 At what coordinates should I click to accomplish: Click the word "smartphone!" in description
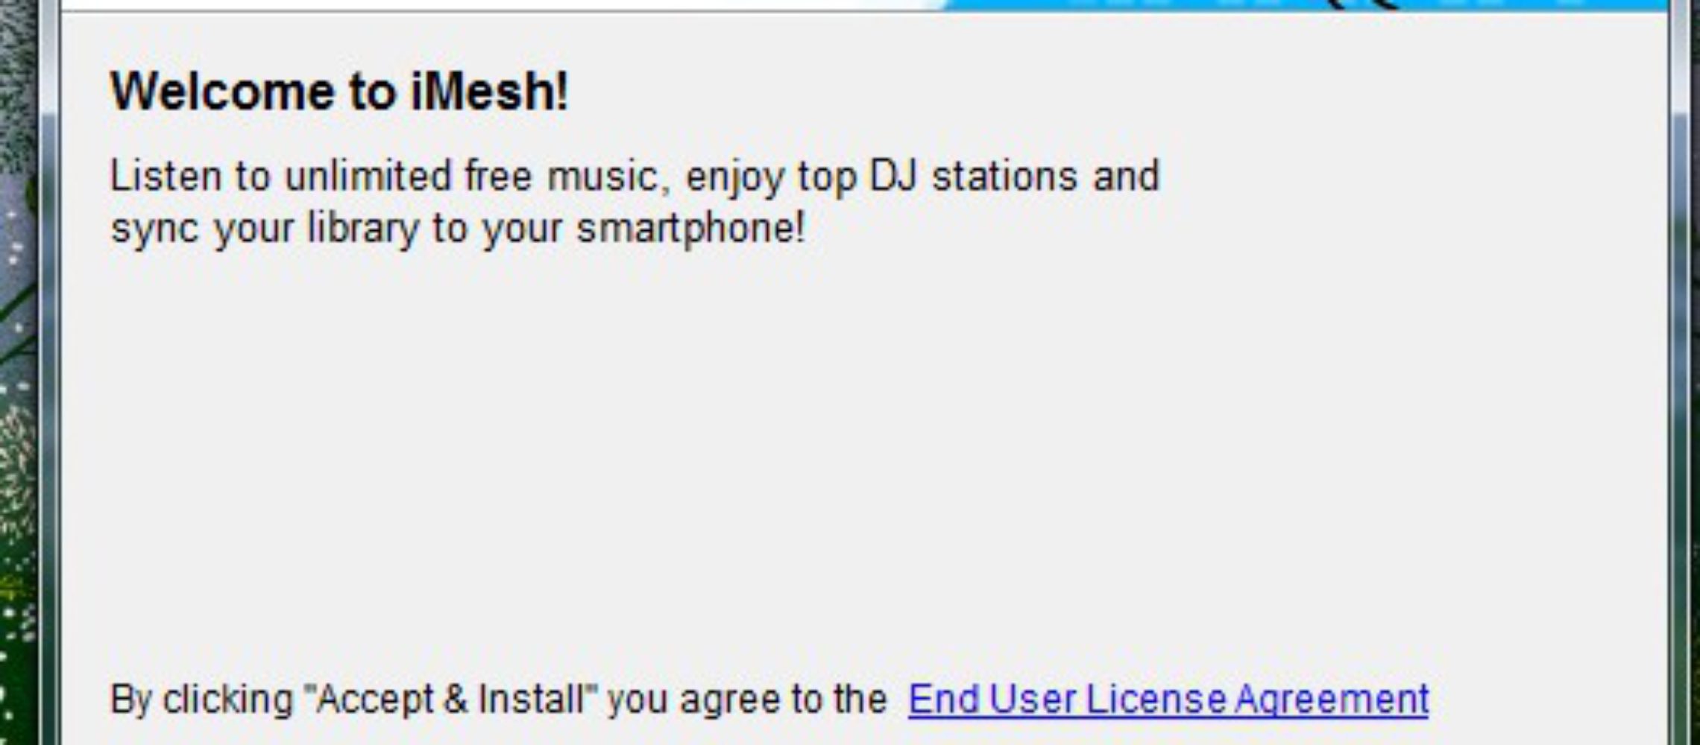pos(691,228)
